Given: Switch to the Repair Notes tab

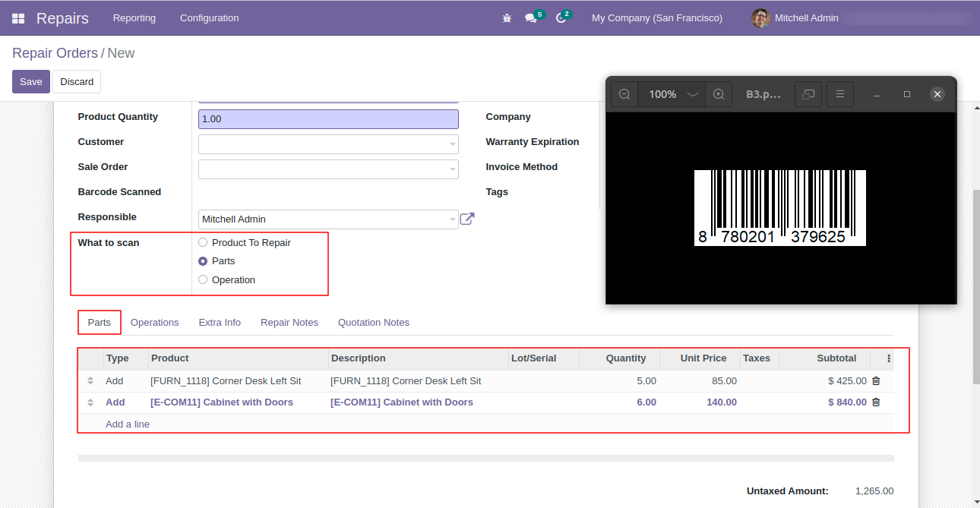Looking at the screenshot, I should click(289, 323).
